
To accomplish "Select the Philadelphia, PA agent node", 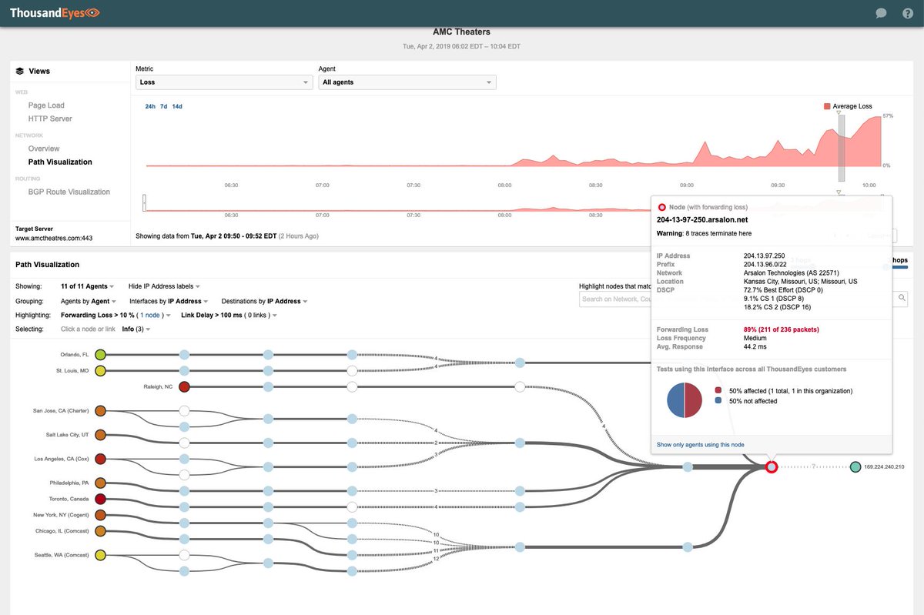I will coord(100,483).
